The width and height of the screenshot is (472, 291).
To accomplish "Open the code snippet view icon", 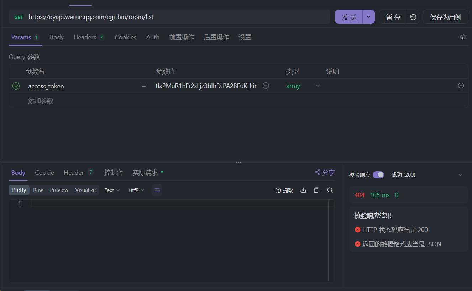I will coord(463,37).
